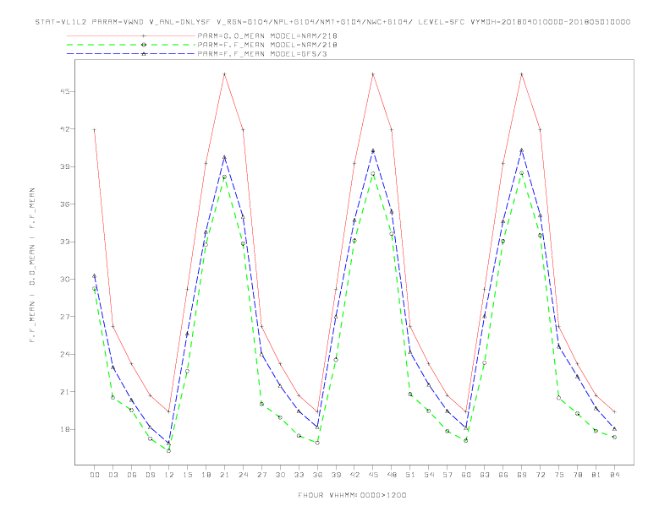
Task: Click x-axis forecast hour label 54
Action: (x=429, y=475)
